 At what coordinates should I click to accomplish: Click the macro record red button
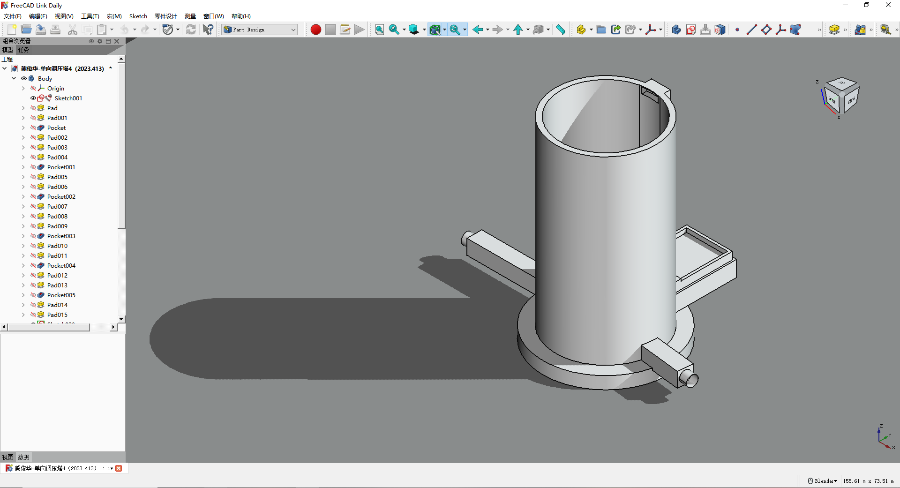click(x=315, y=30)
